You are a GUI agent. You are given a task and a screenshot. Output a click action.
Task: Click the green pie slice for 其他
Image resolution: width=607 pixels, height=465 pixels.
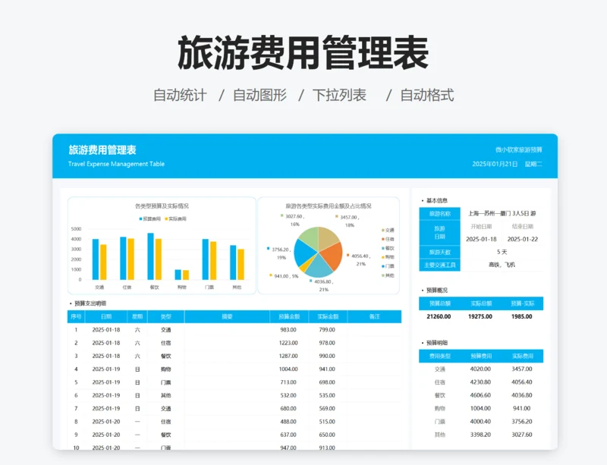coord(310,238)
